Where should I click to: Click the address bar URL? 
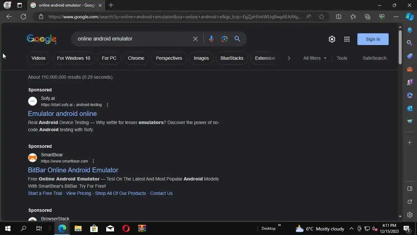click(x=175, y=17)
